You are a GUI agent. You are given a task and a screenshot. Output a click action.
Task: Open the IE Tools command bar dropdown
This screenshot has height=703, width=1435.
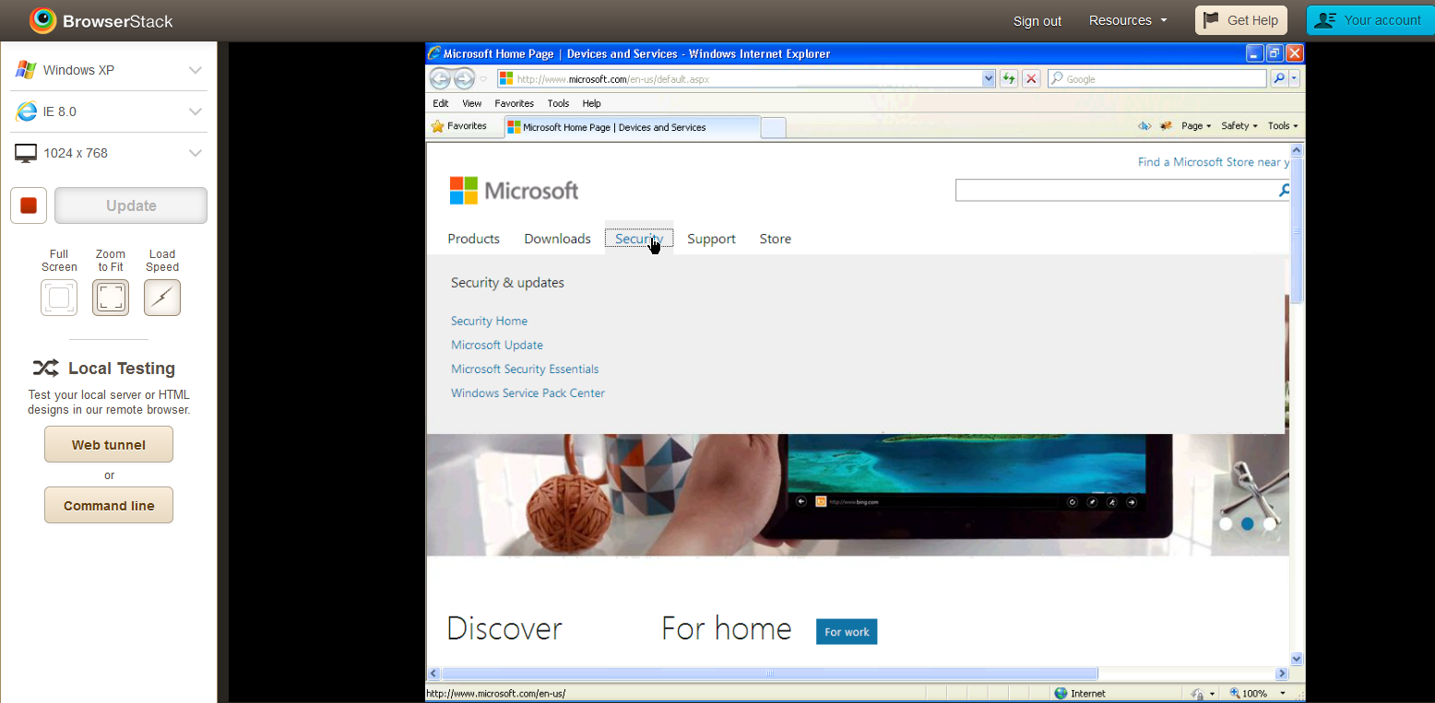coord(1283,126)
